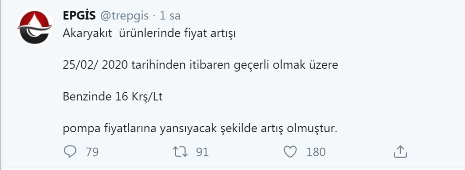Click the 79 replies count
Viewport: 465px width, 170px height.
(92, 152)
